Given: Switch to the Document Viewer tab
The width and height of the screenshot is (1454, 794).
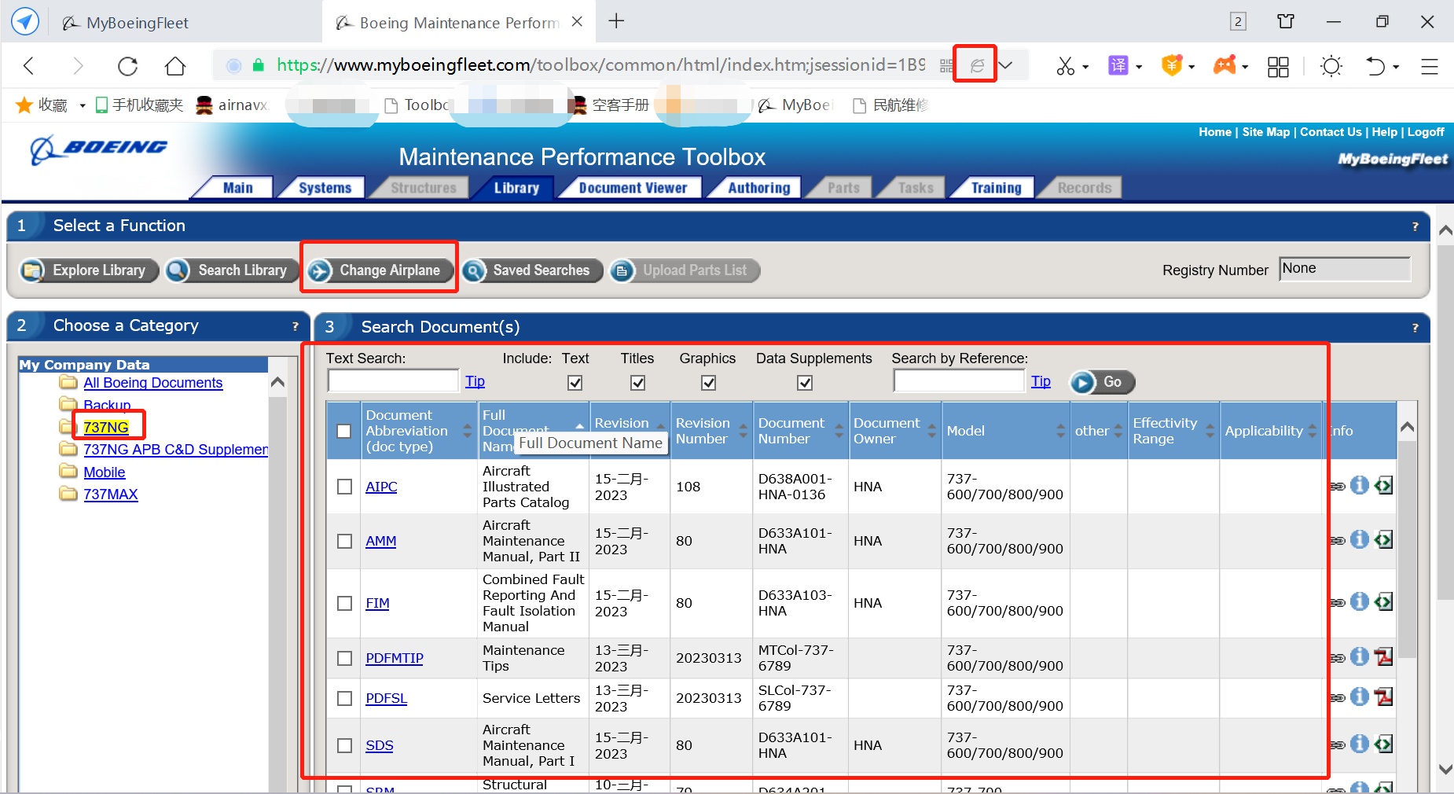Looking at the screenshot, I should click(633, 188).
